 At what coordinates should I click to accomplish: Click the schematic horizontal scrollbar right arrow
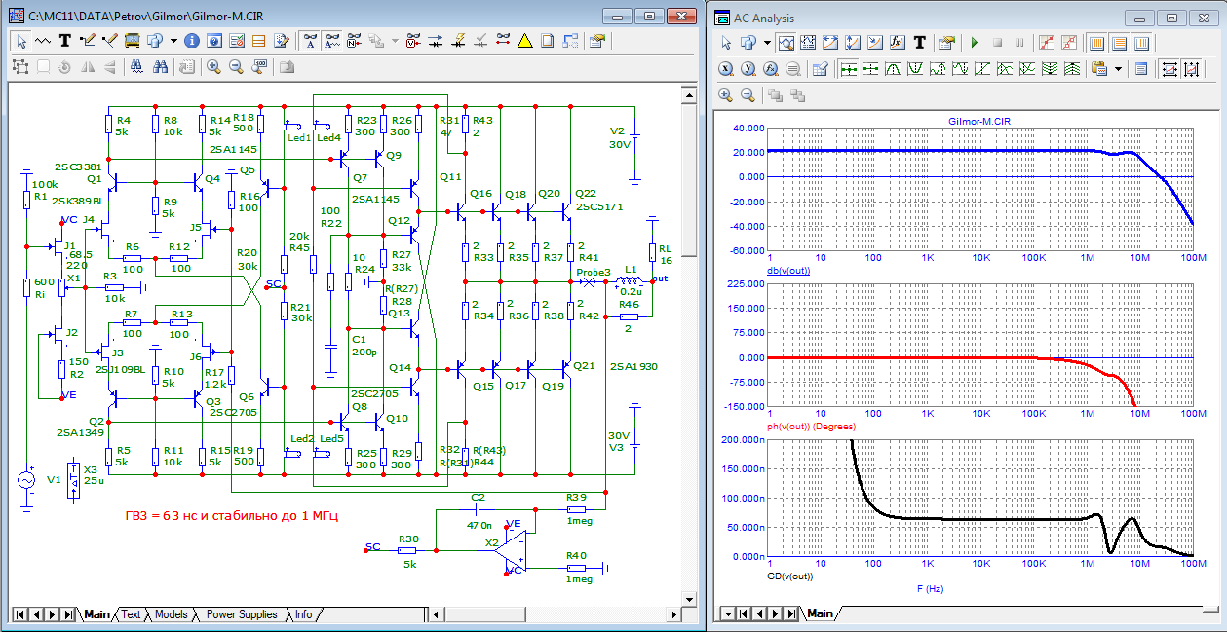[x=673, y=614]
